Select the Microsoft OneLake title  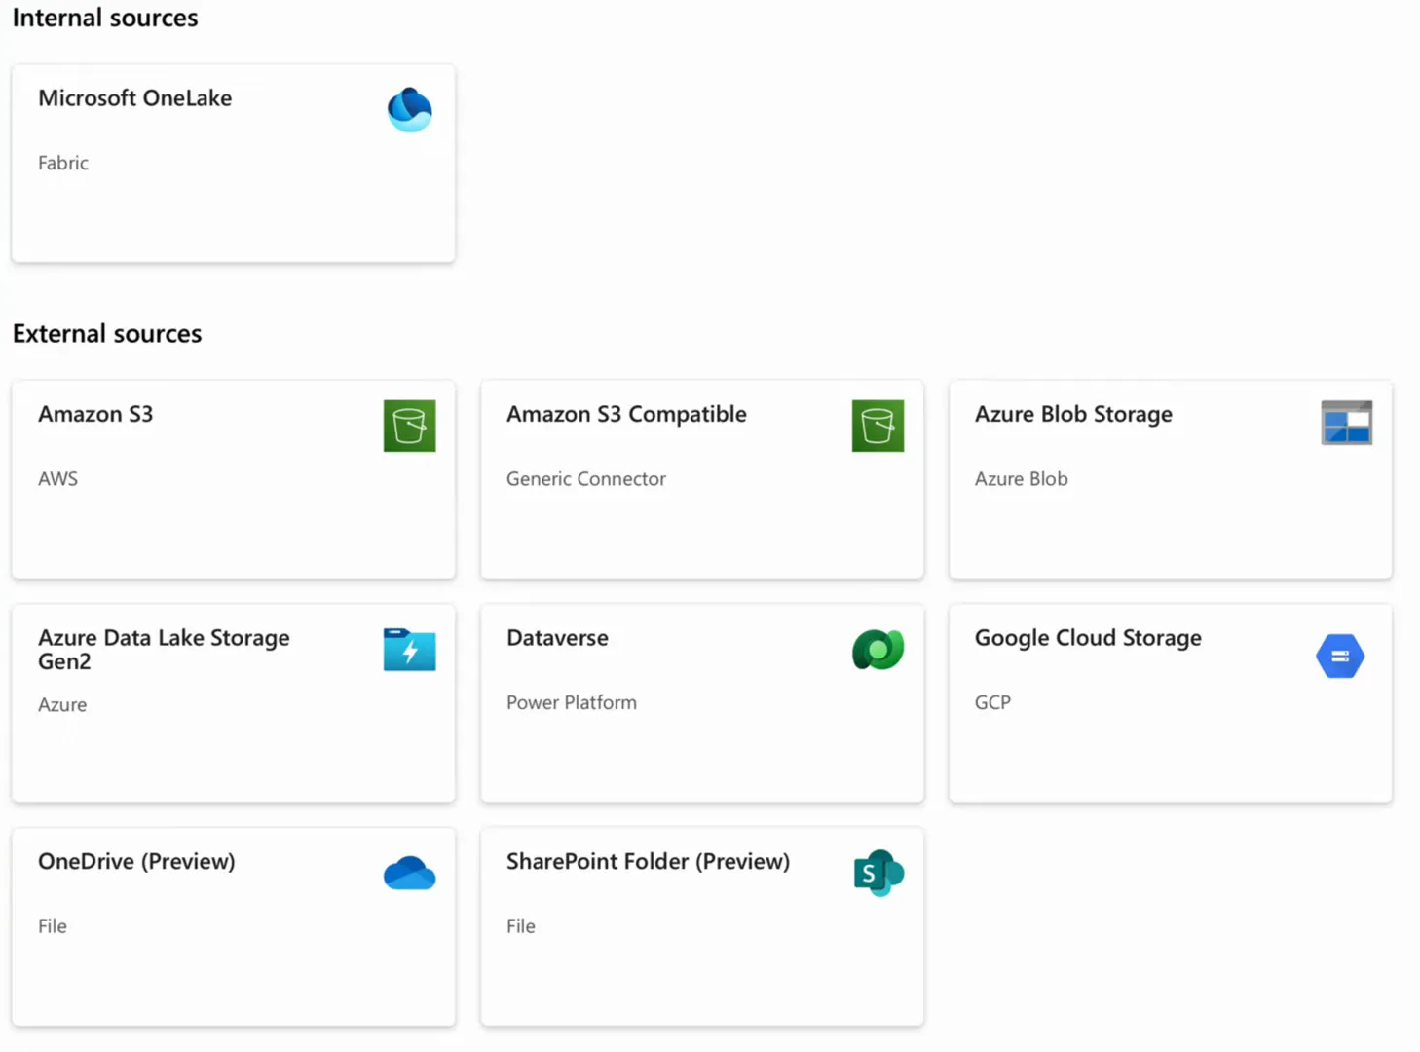pyautogui.click(x=135, y=98)
